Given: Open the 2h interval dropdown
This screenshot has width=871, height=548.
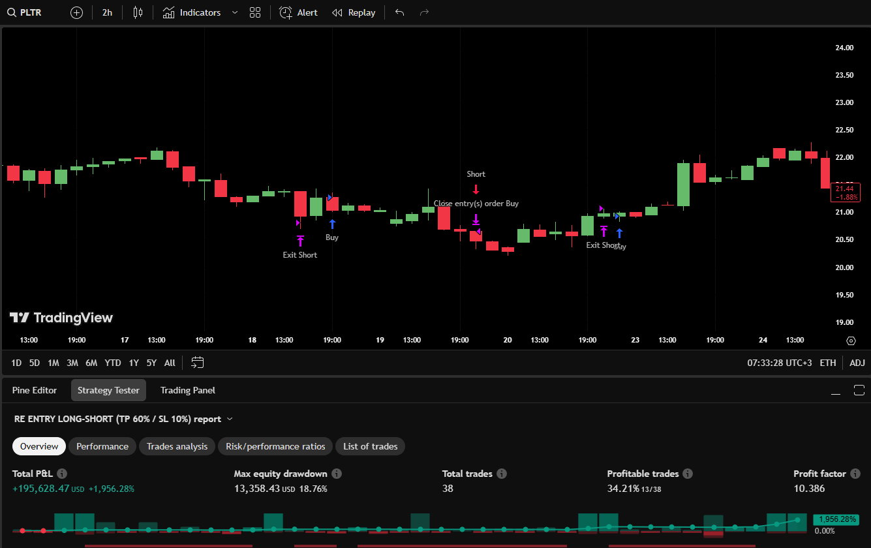Looking at the screenshot, I should [x=107, y=12].
